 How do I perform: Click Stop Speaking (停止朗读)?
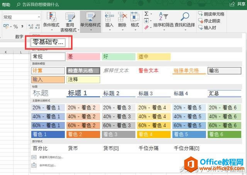[209, 21]
